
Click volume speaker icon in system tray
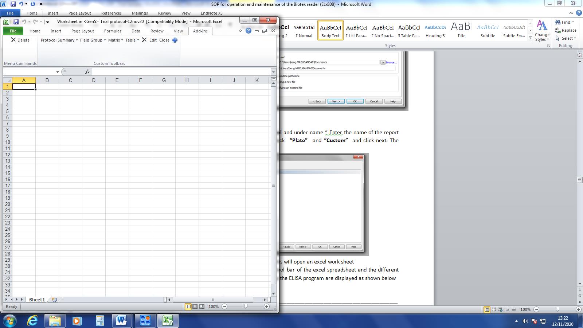[x=525, y=321]
